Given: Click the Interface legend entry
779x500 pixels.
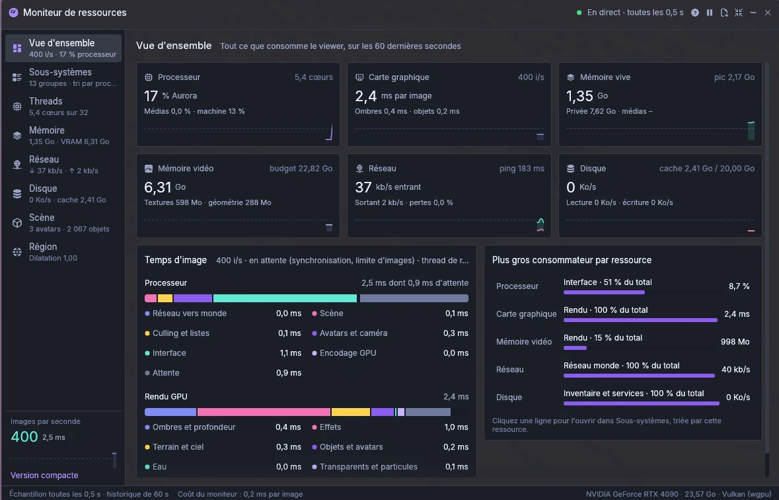Looking at the screenshot, I should 223,353.
